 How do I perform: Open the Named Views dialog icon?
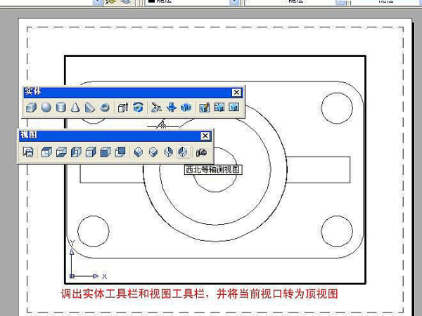pyautogui.click(x=28, y=152)
